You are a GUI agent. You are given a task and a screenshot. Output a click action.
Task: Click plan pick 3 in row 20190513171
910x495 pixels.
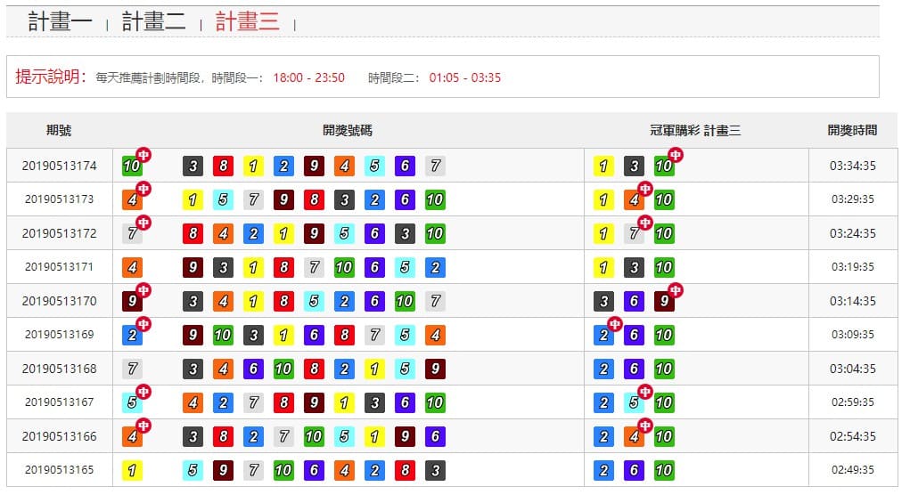[634, 268]
